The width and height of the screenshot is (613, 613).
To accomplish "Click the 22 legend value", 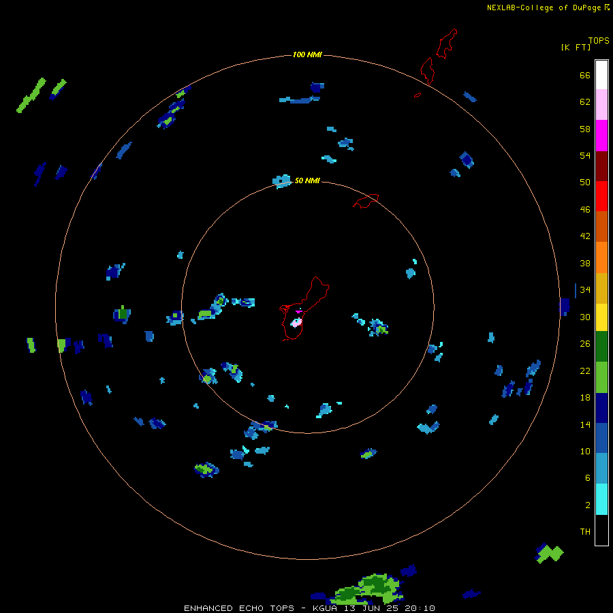I will point(585,371).
